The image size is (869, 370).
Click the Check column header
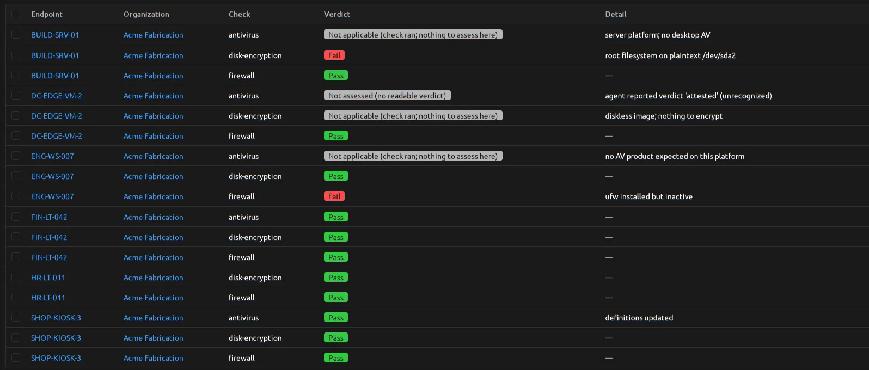coord(240,14)
